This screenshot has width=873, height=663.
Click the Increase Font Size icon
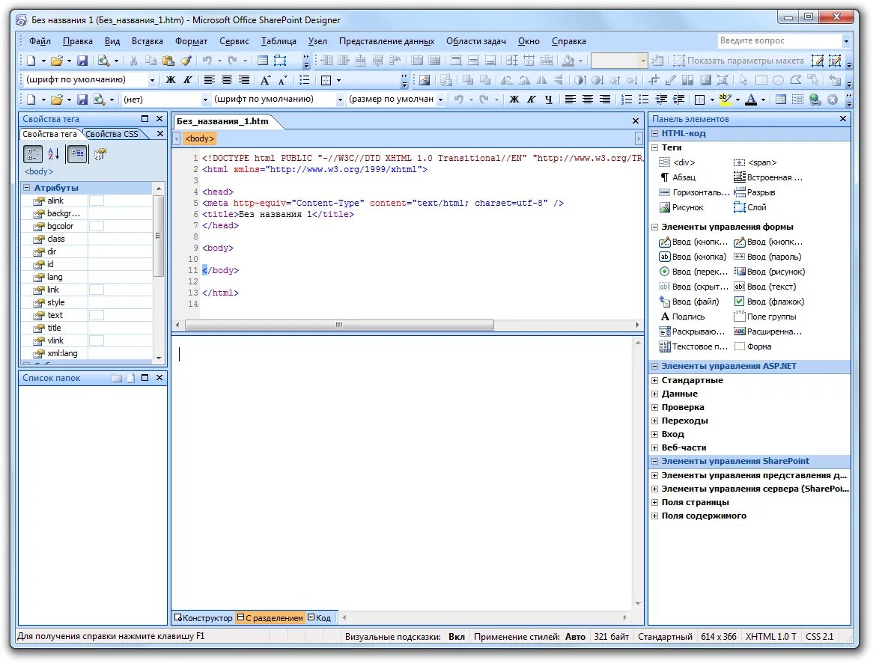(x=266, y=80)
